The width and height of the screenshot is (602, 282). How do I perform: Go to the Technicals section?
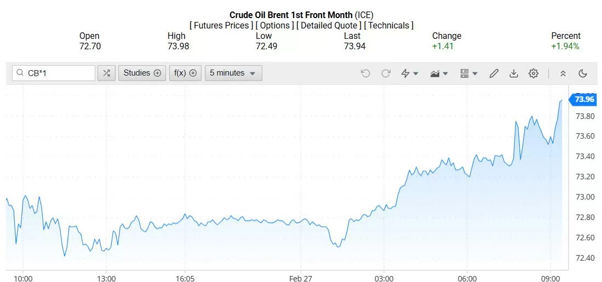point(388,25)
